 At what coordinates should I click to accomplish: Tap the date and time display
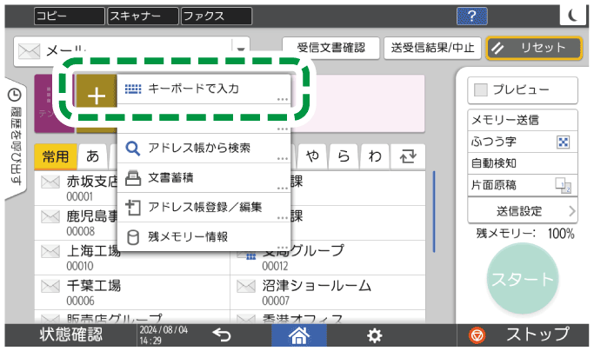click(x=164, y=335)
